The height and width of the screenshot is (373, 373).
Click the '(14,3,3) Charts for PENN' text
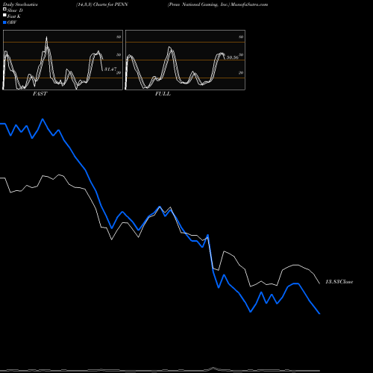102,4
